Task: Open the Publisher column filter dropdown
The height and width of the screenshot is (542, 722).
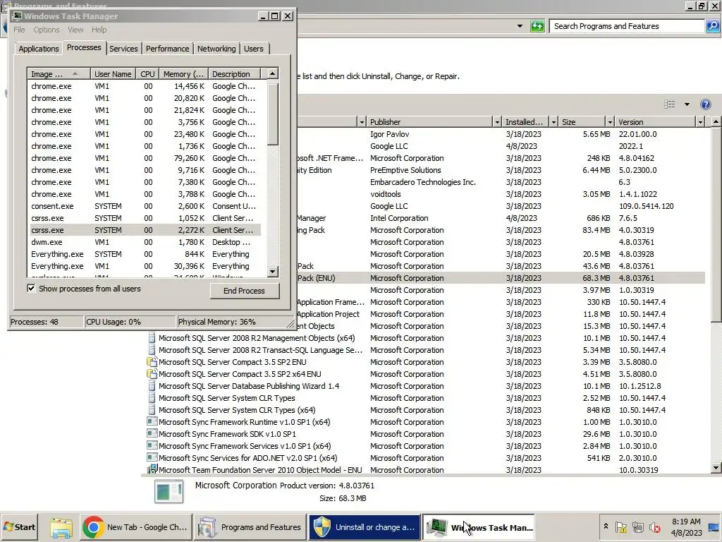Action: [x=497, y=122]
